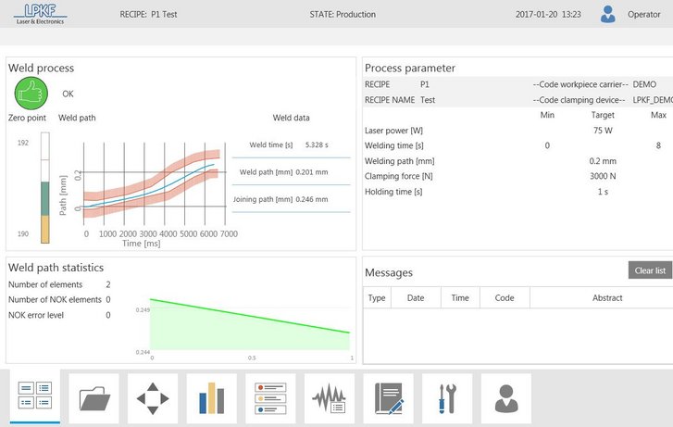Open the service tools icon
The width and height of the screenshot is (673, 427).
point(447,398)
